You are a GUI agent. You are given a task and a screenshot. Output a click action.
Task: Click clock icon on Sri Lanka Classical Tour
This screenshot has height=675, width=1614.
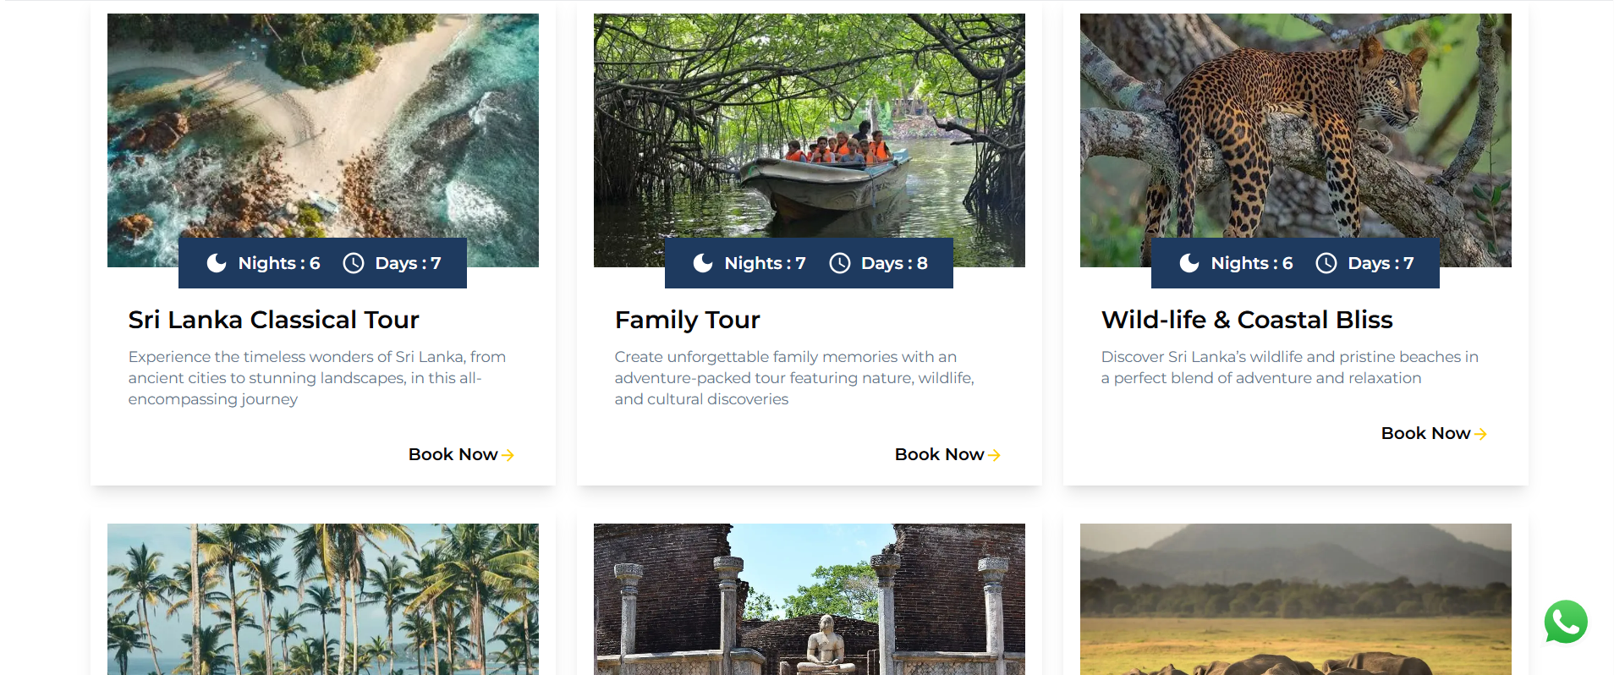pyautogui.click(x=353, y=263)
